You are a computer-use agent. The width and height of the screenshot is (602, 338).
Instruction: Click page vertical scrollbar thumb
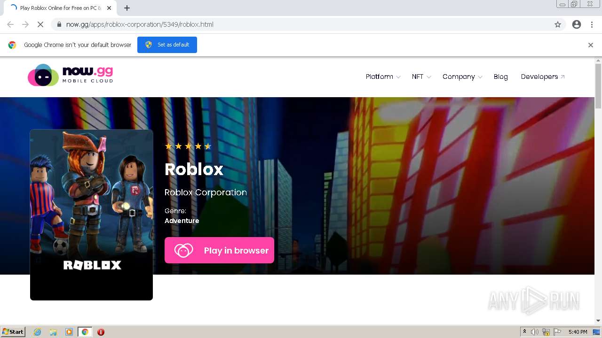(x=598, y=86)
